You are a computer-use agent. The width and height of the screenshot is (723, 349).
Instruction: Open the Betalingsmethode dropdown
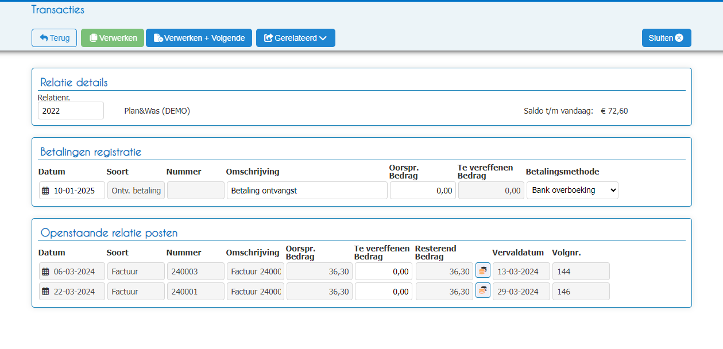click(x=573, y=190)
